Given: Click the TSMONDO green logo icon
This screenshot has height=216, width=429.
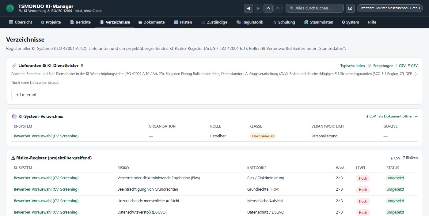Looking at the screenshot, I should (10, 8).
